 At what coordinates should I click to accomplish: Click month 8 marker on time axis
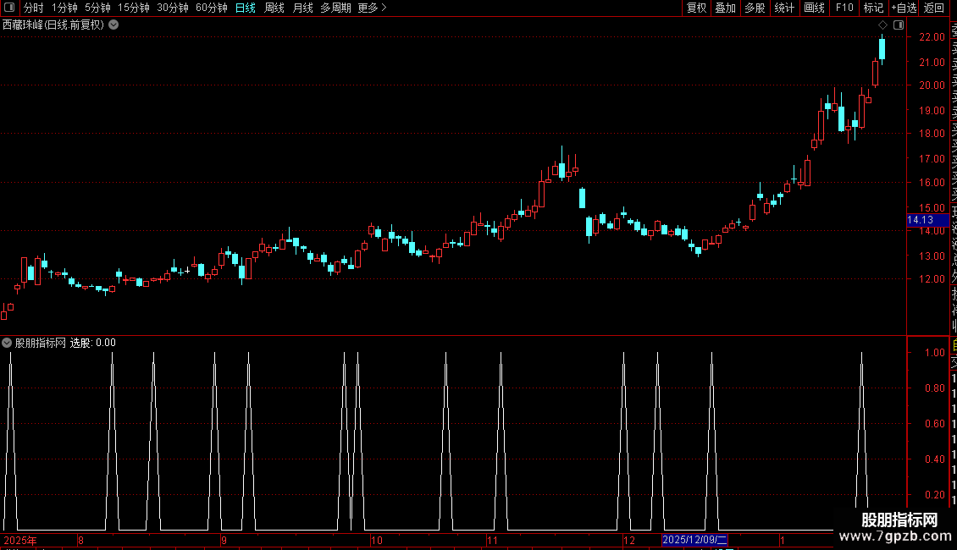(x=80, y=540)
